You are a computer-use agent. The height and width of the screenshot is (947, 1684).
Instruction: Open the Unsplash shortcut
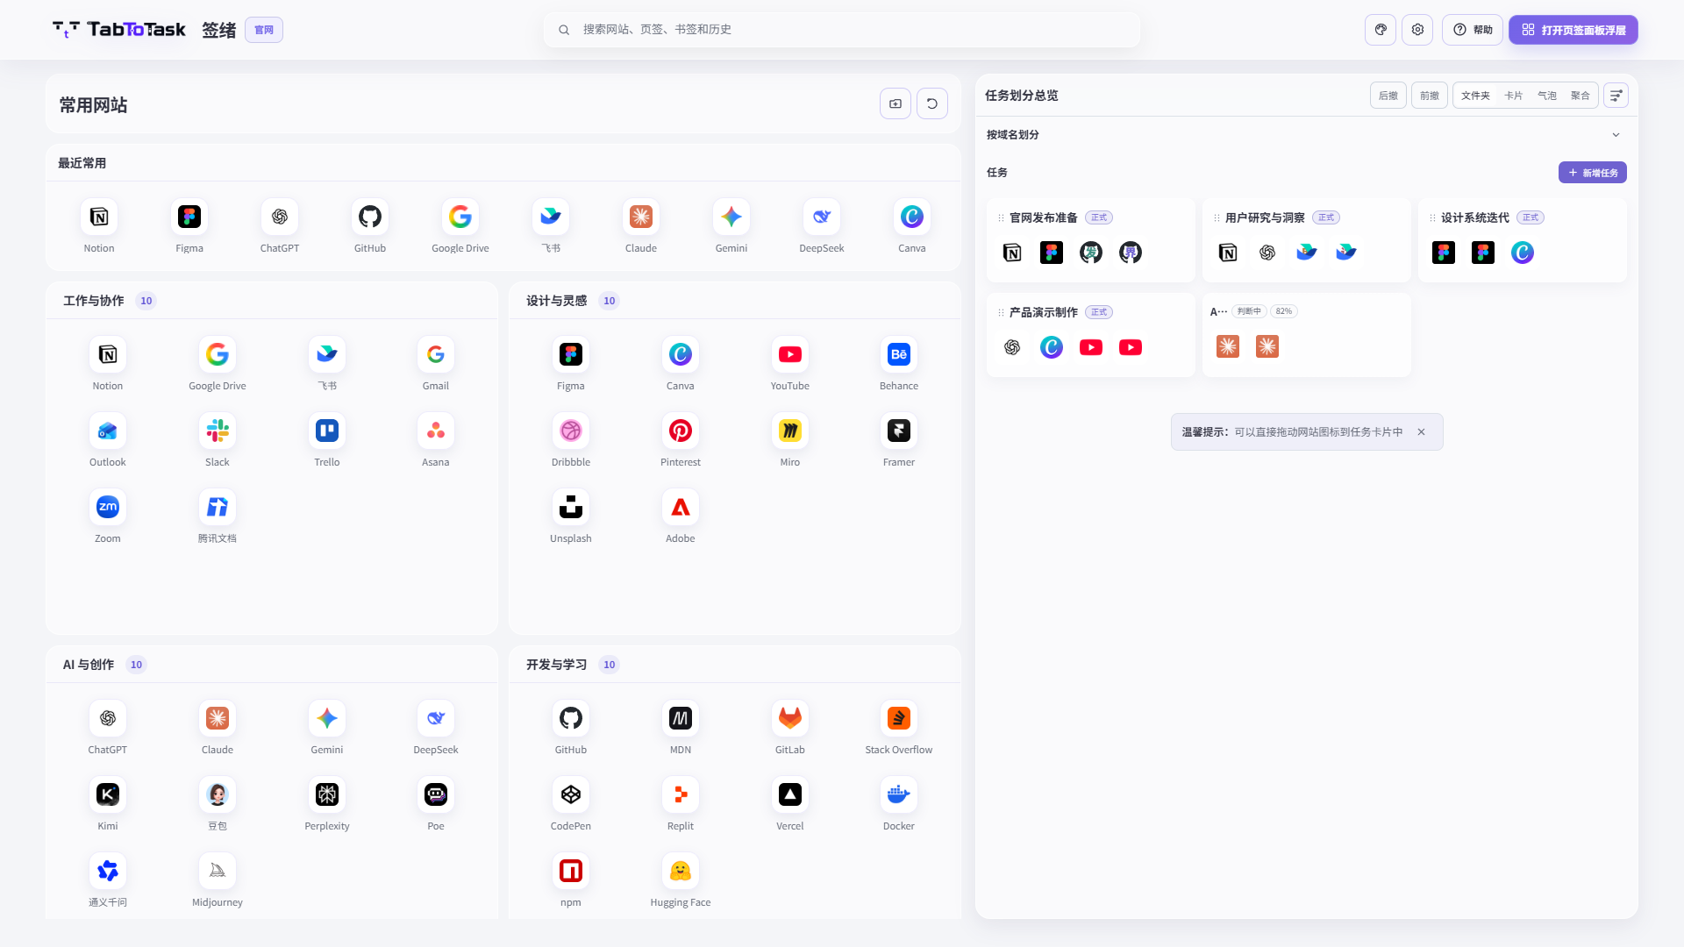571,507
